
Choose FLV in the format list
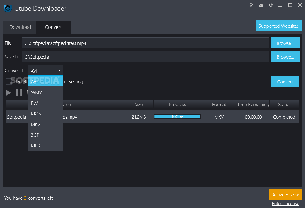(x=46, y=103)
